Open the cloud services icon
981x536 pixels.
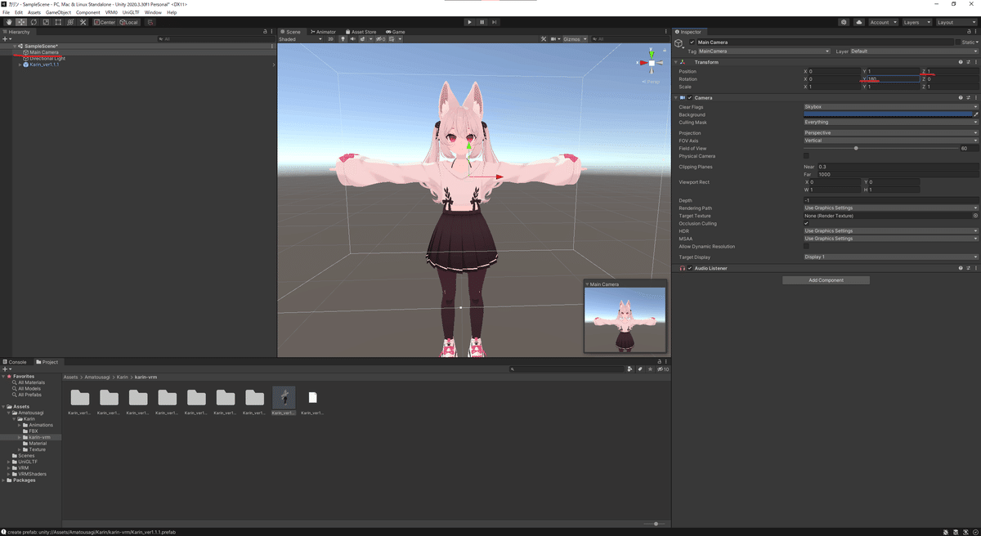coord(858,22)
